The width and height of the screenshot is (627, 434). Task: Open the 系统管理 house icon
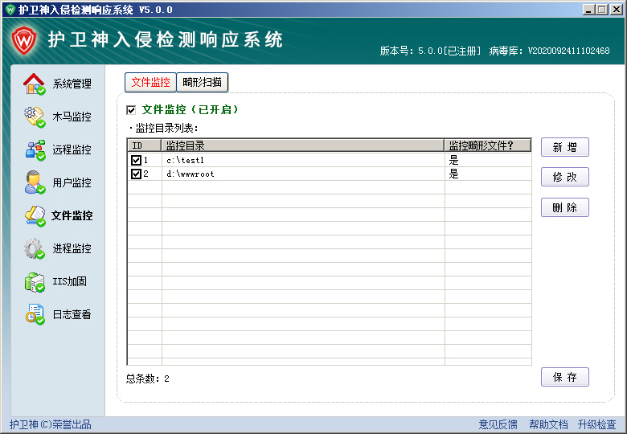click(x=35, y=84)
